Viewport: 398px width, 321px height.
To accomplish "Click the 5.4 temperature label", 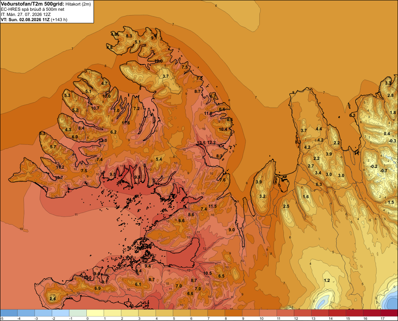I will (x=159, y=159).
